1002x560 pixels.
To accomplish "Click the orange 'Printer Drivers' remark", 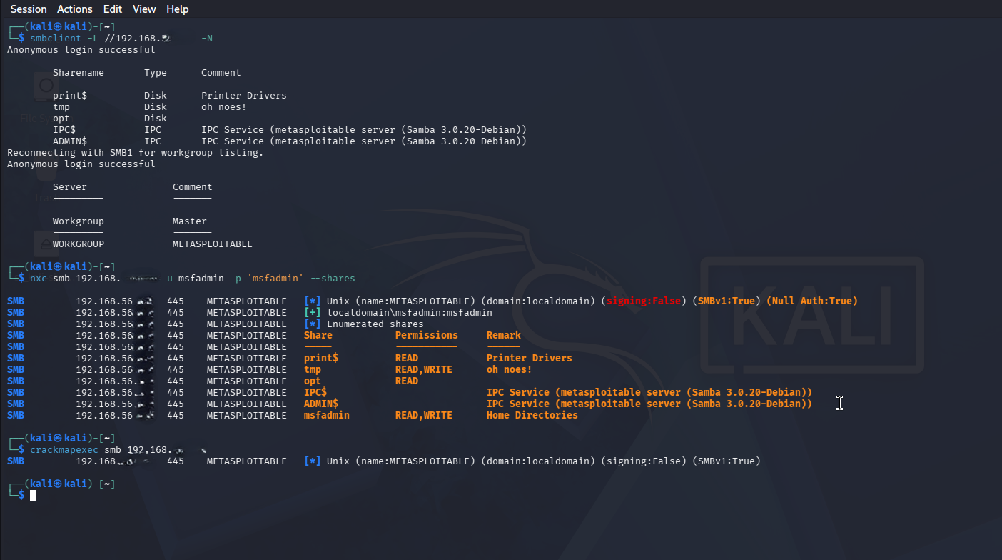I will [530, 359].
